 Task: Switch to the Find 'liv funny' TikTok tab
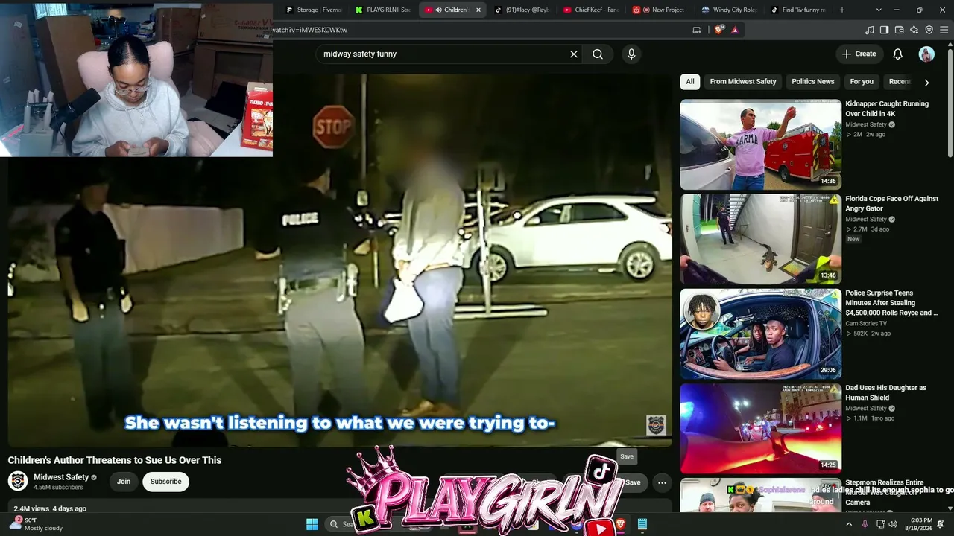tap(798, 10)
